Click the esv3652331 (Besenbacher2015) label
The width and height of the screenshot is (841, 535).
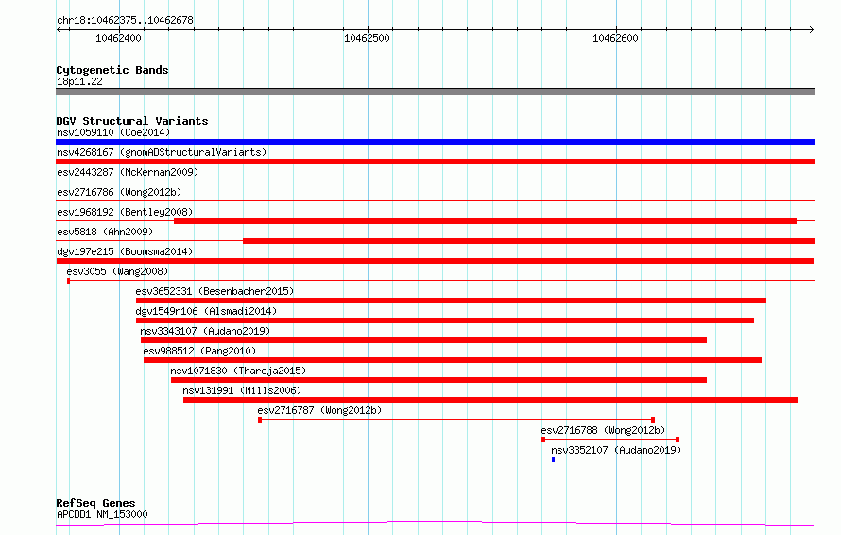click(215, 291)
